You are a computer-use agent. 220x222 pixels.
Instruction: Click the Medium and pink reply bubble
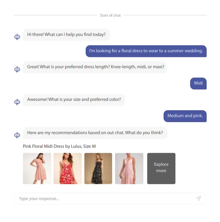[185, 116]
